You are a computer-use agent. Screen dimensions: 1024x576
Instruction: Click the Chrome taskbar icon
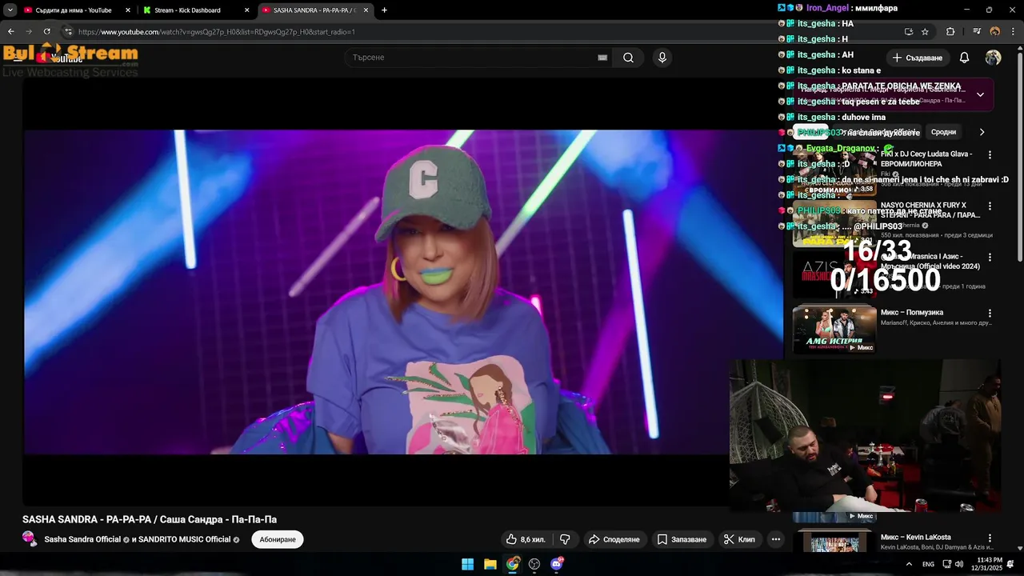(x=512, y=564)
